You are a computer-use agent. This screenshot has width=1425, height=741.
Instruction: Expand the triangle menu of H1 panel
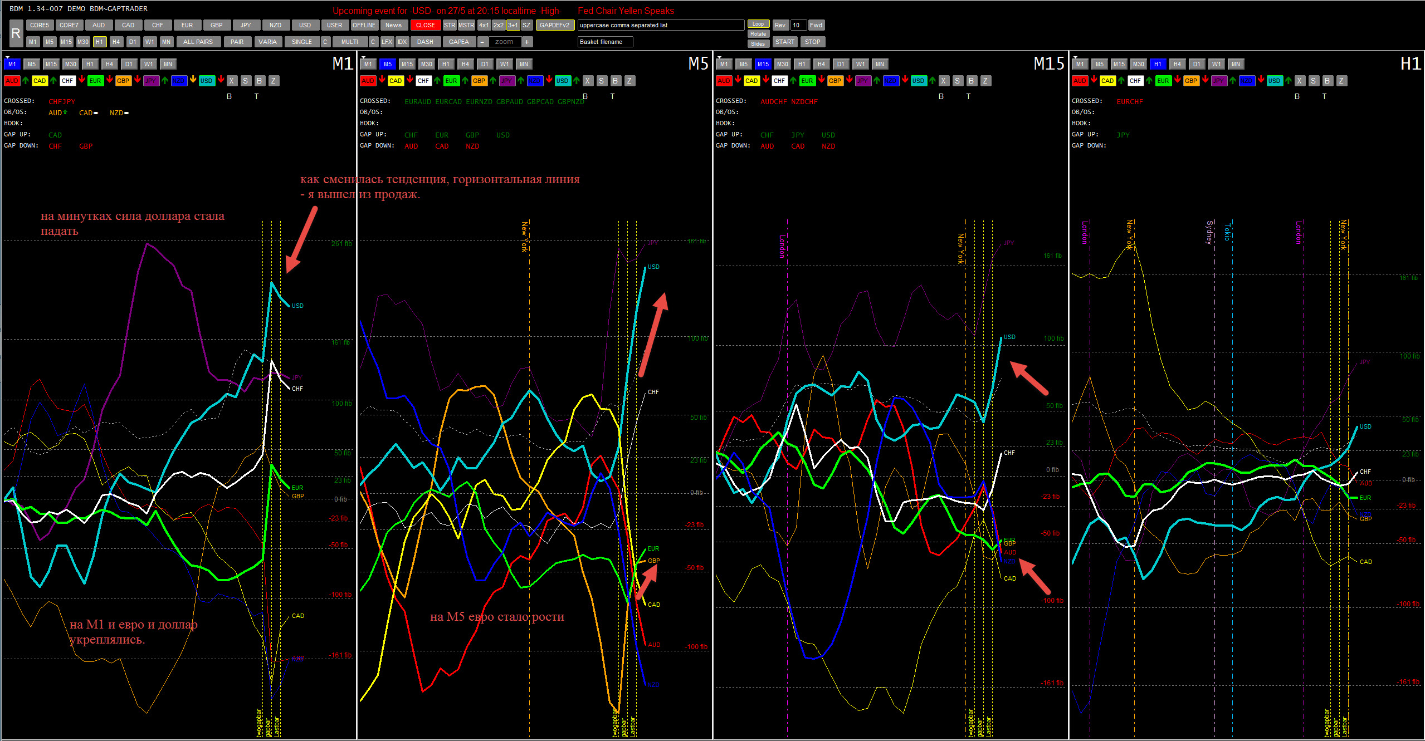[x=1075, y=57]
